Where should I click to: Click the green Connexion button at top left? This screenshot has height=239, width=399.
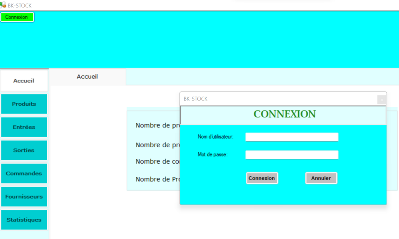coord(17,17)
